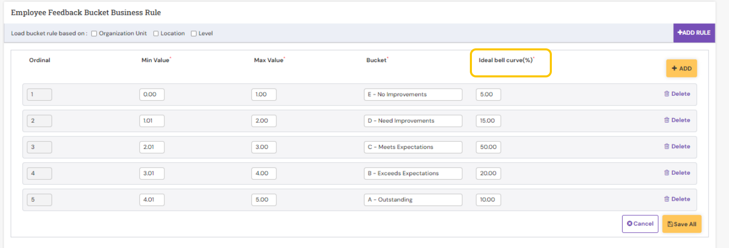The height and width of the screenshot is (248, 729).
Task: Edit Max Value field showing 3.00
Action: coord(264,147)
